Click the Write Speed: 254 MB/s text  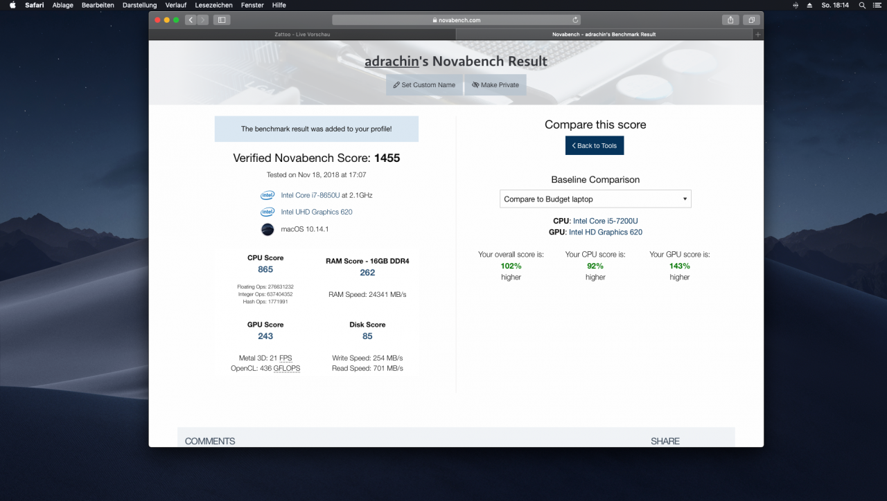367,358
